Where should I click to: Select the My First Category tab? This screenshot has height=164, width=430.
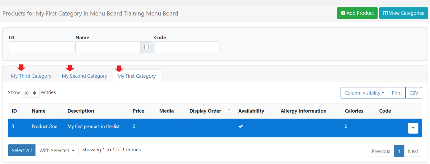point(136,76)
